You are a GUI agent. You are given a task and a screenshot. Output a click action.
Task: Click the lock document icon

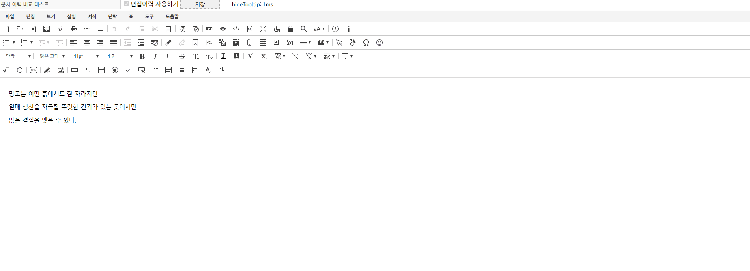(x=290, y=29)
